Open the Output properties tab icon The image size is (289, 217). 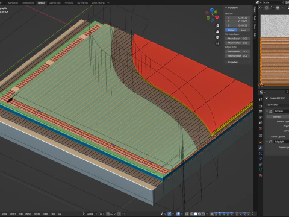pos(261,112)
